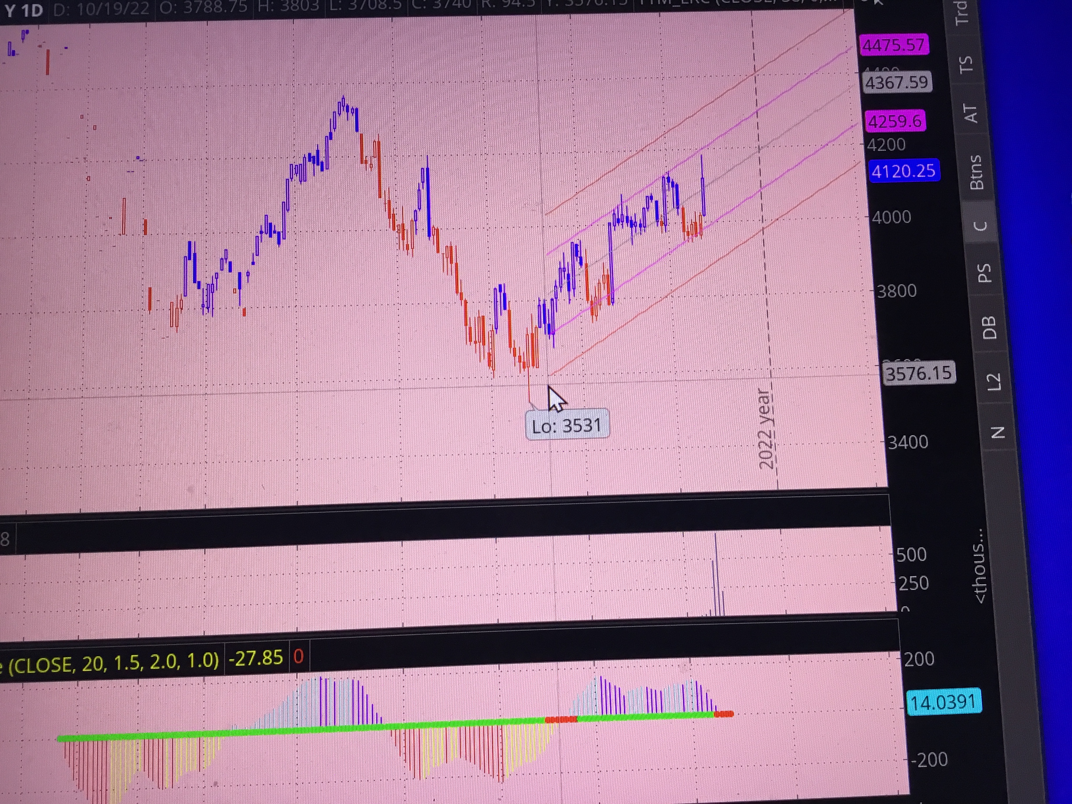Click the 200 indicator axis label

tap(919, 659)
